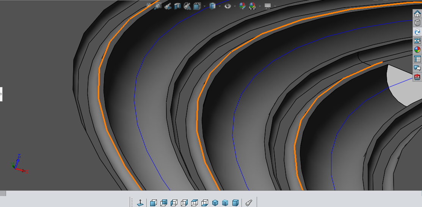Image resolution: width=422 pixels, height=207 pixels.
Task: Open the Custom Properties task pane tab
Action: [x=417, y=59]
